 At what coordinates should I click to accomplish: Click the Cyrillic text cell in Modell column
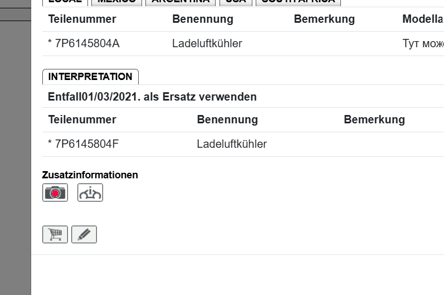pos(422,43)
